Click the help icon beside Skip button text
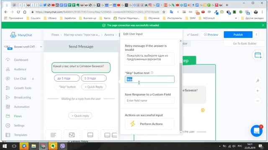This screenshot has width=268, height=150. point(152,73)
